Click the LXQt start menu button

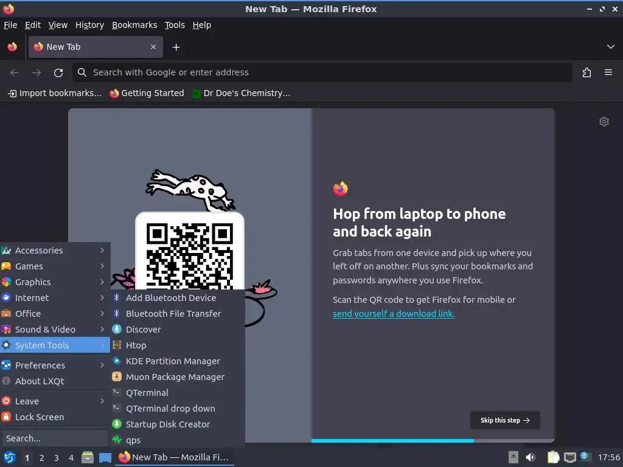tap(10, 457)
